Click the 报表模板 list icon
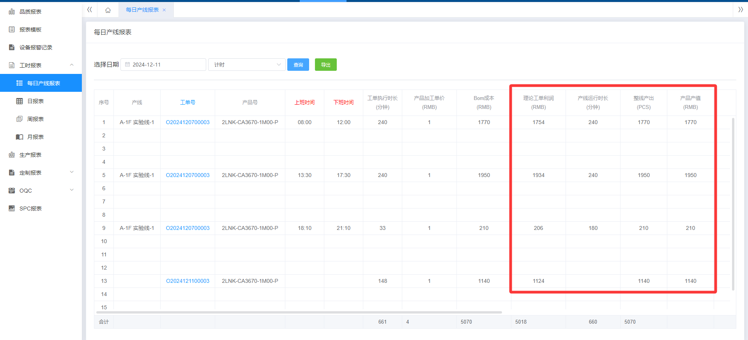 tap(12, 30)
